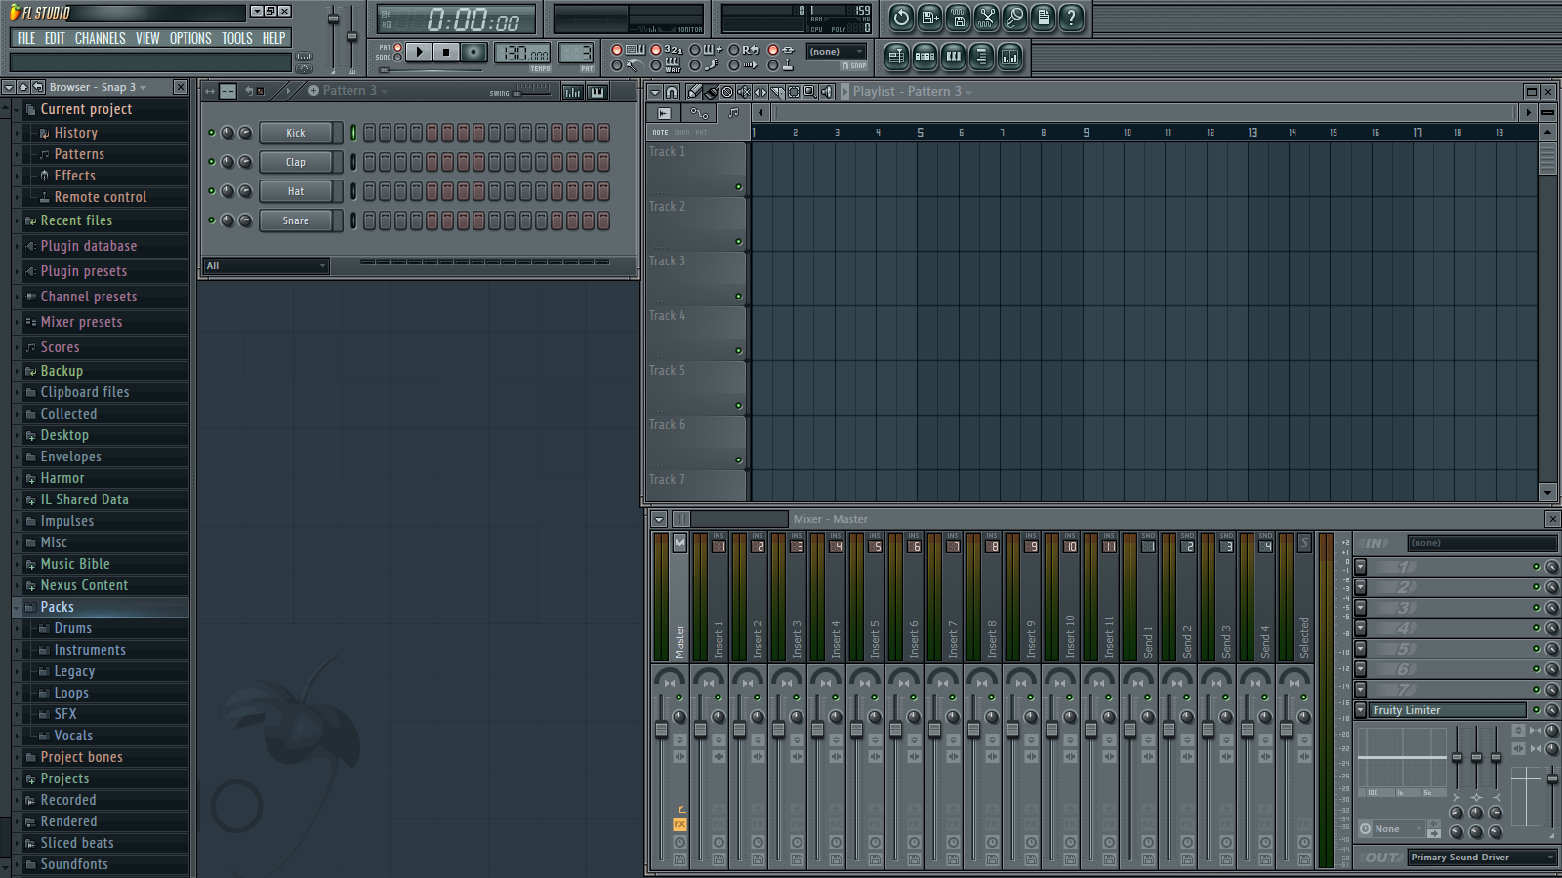
Task: Click the one-click recording microphone icon
Action: click(x=1014, y=17)
